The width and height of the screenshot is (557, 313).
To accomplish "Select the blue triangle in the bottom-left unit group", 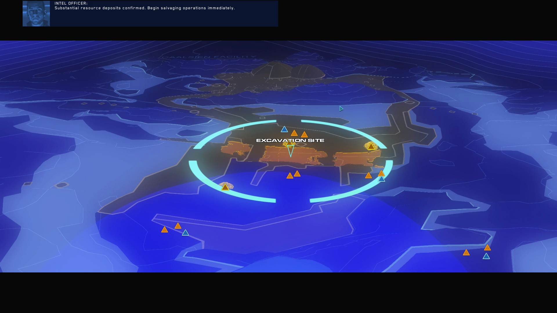I will coord(185,233).
